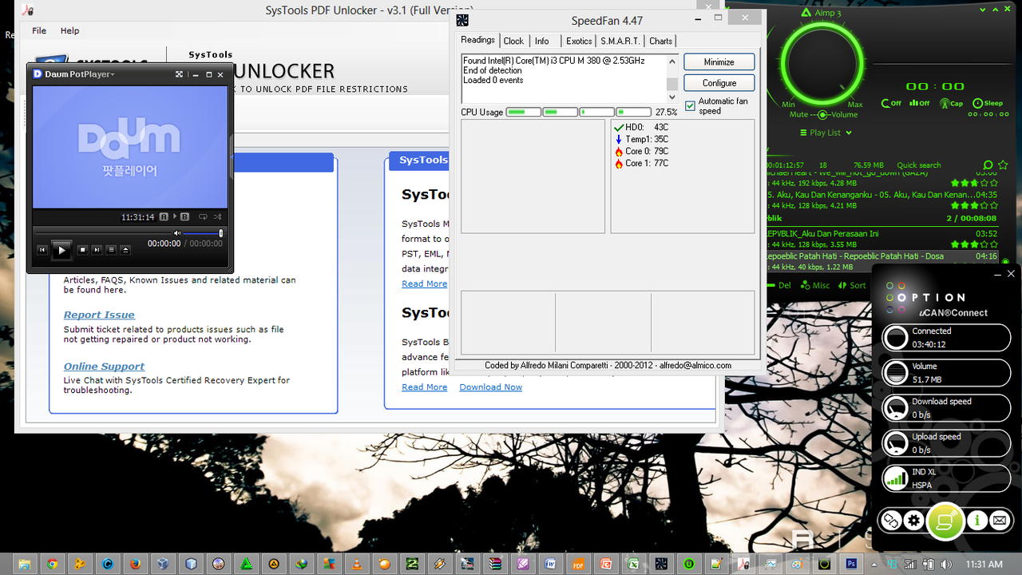Click the Core 1 flame temperature icon
This screenshot has width=1022, height=575.
coord(619,163)
